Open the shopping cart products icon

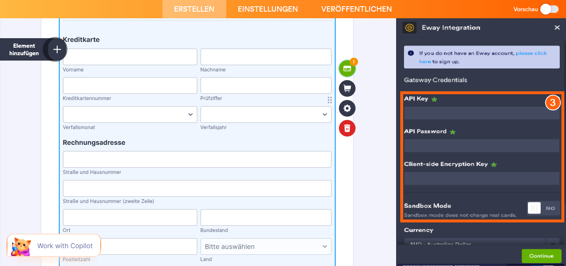pyautogui.click(x=347, y=88)
